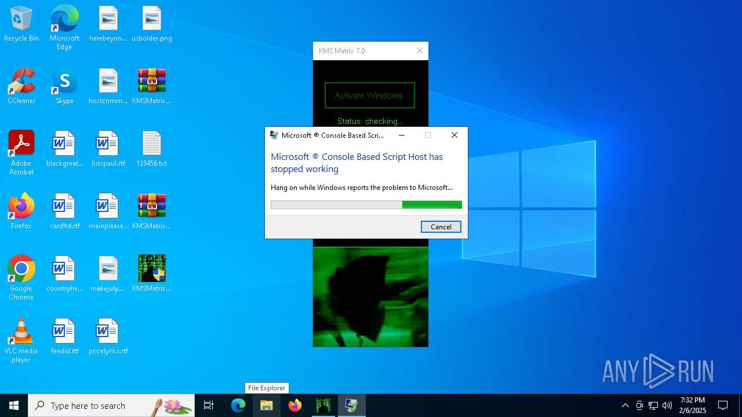742x417 pixels.
Task: Select feedid.rtf document icon
Action: (x=64, y=336)
